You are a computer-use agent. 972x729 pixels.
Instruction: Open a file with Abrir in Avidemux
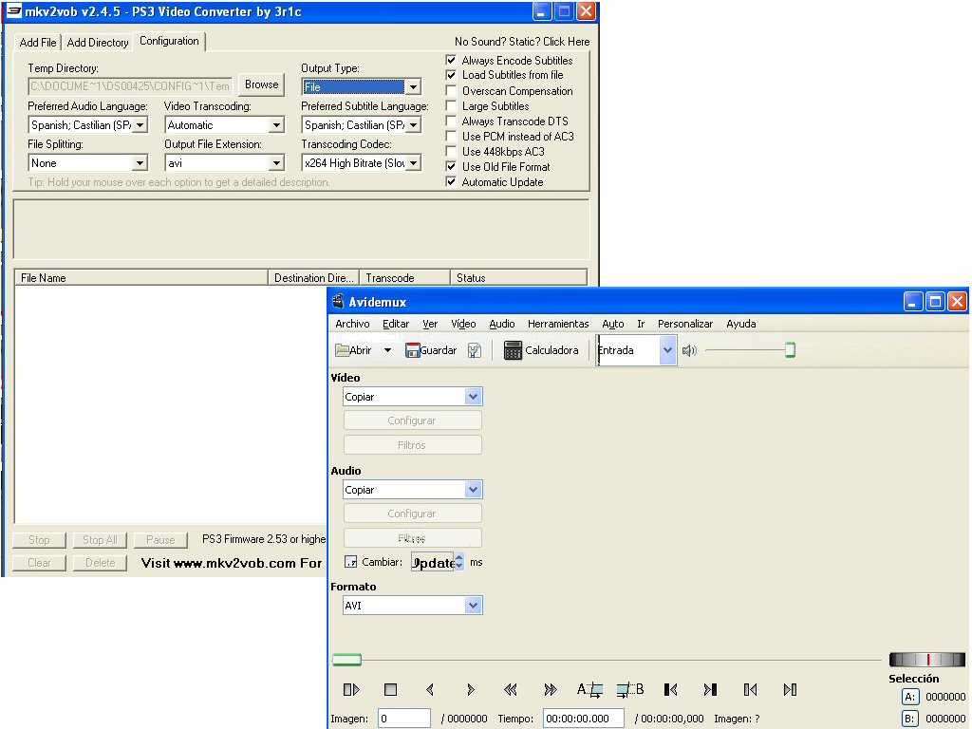(353, 350)
